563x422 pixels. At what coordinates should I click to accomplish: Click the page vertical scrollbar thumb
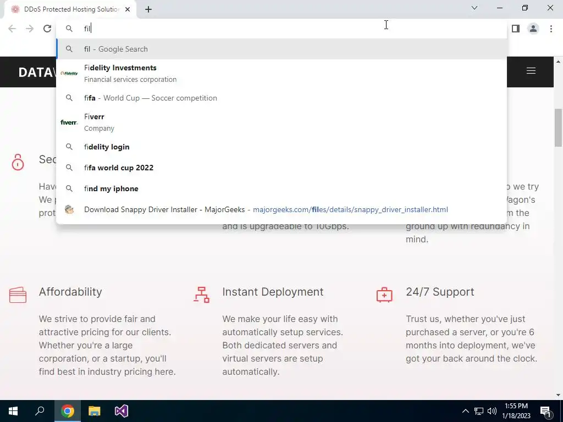pos(558,127)
